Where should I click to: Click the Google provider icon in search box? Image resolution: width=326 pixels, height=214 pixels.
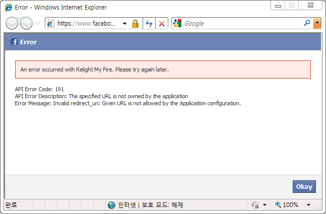click(x=177, y=24)
